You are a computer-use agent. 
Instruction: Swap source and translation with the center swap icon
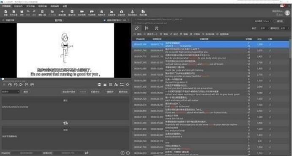65,123
